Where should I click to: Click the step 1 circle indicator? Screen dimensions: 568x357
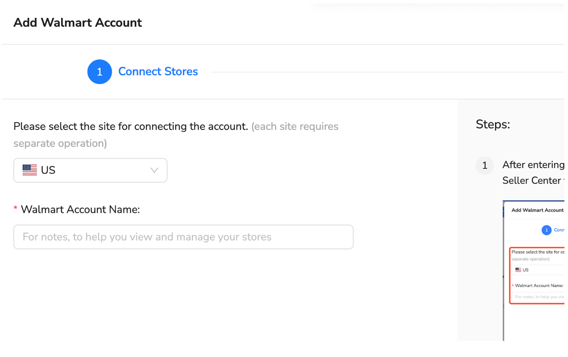[100, 72]
